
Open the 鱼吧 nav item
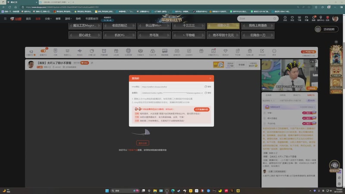(x=78, y=19)
